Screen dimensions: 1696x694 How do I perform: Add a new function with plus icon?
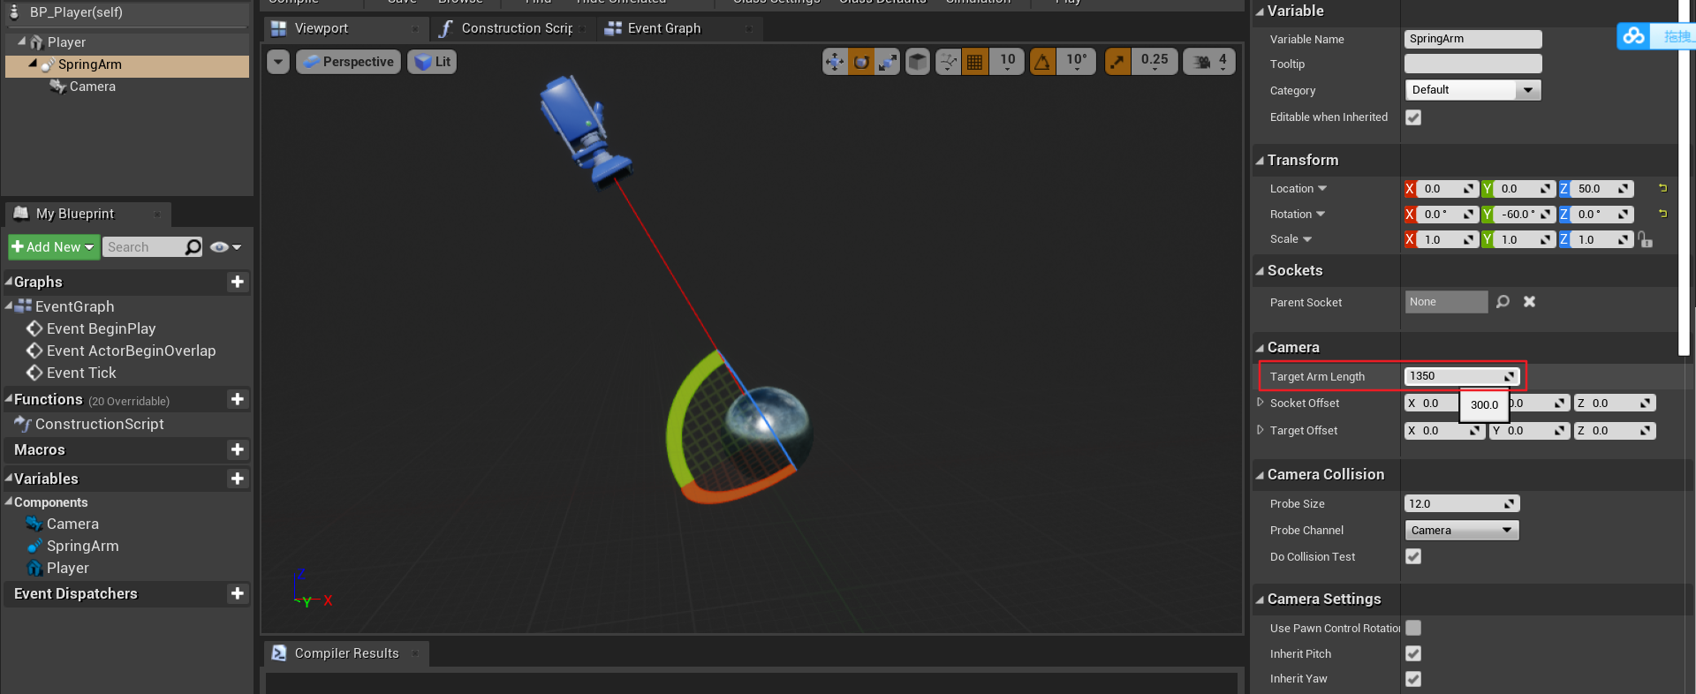point(237,399)
